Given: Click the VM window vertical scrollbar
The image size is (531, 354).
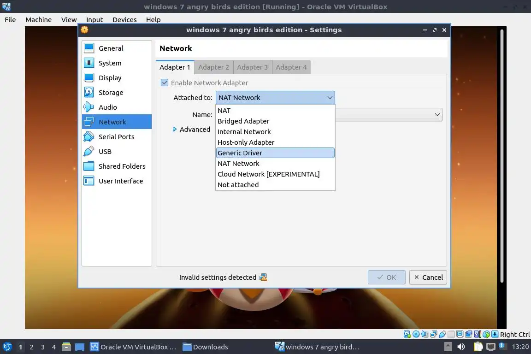Looking at the screenshot, I should click(502, 156).
